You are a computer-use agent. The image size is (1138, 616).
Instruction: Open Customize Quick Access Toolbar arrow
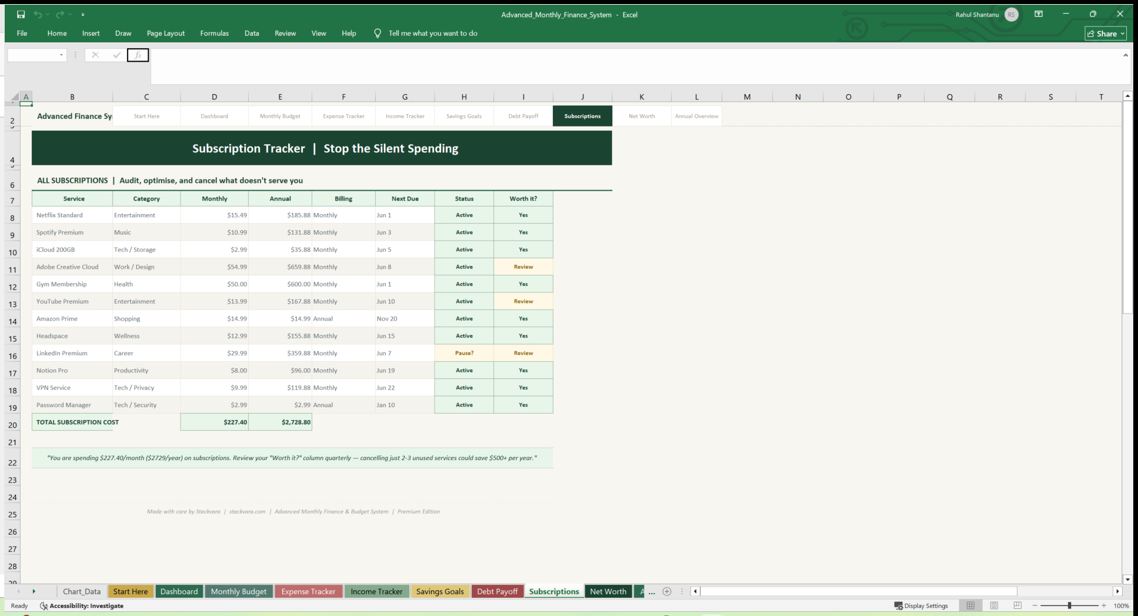coord(83,14)
